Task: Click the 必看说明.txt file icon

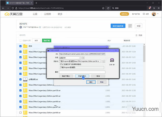Action: click(25, 79)
